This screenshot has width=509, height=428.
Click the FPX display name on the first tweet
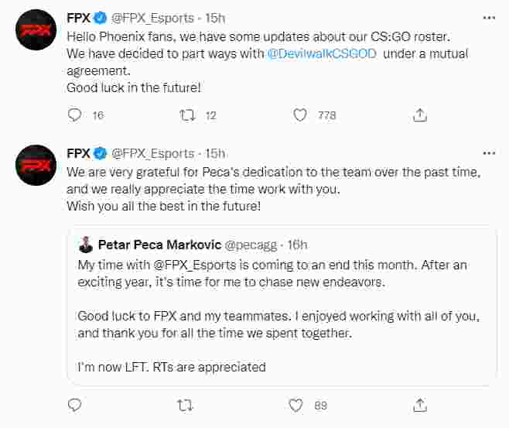pyautogui.click(x=79, y=19)
